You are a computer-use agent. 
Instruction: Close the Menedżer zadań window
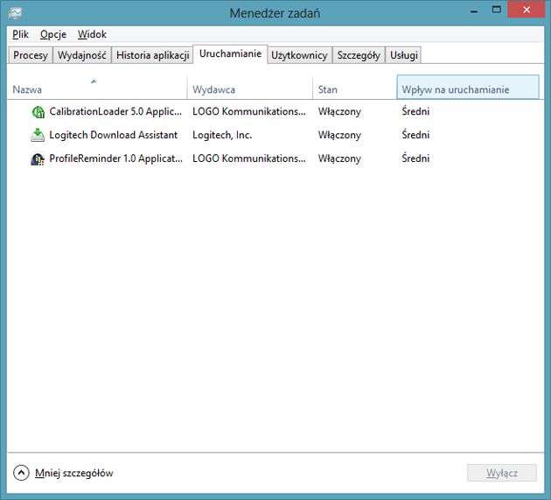[x=526, y=10]
